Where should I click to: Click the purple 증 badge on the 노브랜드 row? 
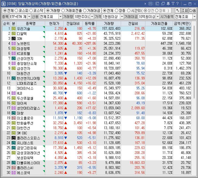pos(14,43)
